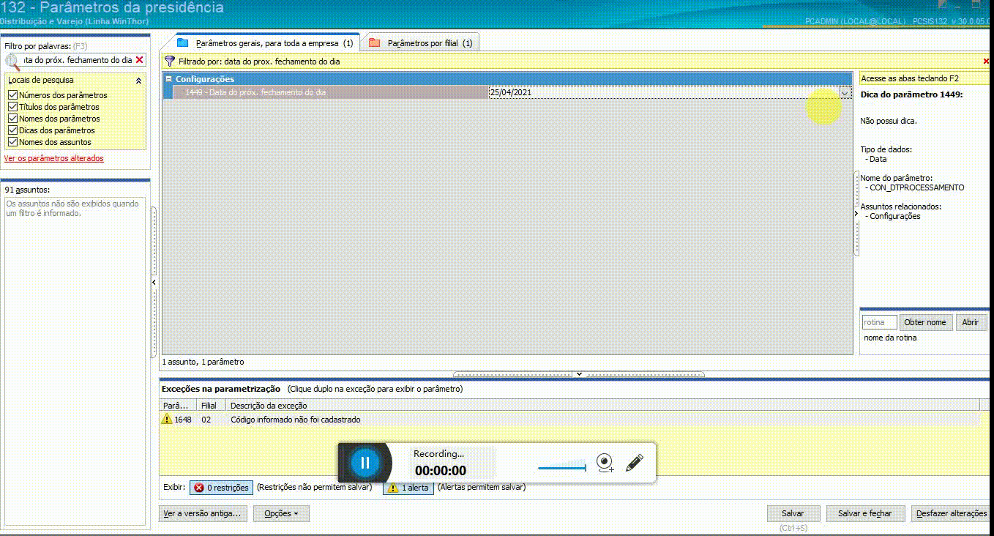Click the Filial column header
The height and width of the screenshot is (536, 994).
pyautogui.click(x=211, y=405)
